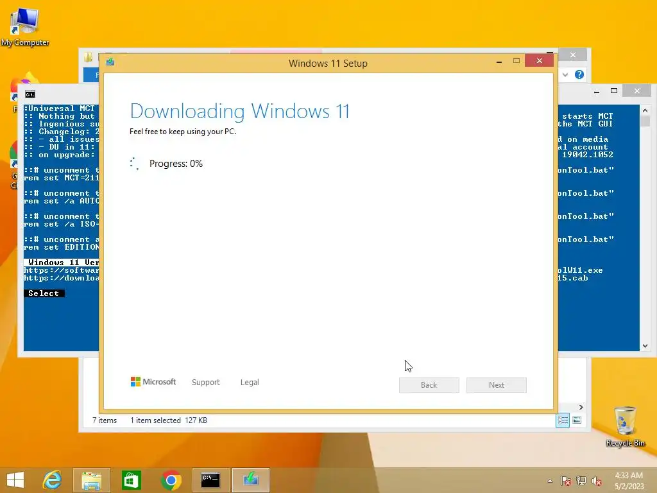Switch Explorer to large icons view
Image resolution: width=657 pixels, height=493 pixels.
(x=577, y=420)
